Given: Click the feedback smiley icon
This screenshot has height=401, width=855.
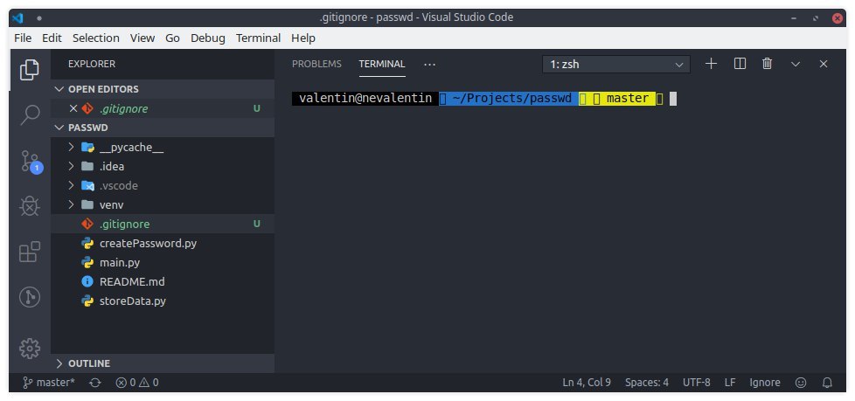Looking at the screenshot, I should (801, 383).
